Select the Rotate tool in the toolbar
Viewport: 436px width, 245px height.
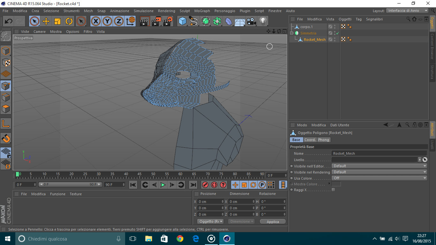[69, 21]
